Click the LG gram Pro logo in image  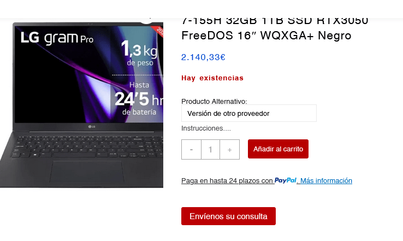point(57,38)
